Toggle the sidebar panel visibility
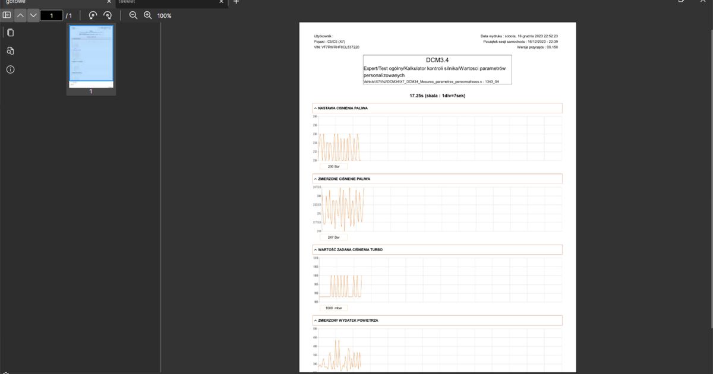 [7, 15]
